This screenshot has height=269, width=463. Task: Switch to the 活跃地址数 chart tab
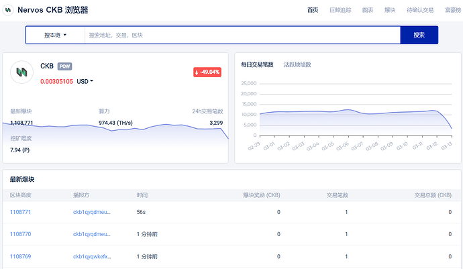pyautogui.click(x=297, y=64)
